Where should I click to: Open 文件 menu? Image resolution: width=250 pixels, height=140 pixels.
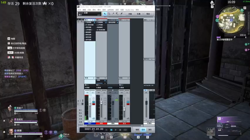[79, 10]
